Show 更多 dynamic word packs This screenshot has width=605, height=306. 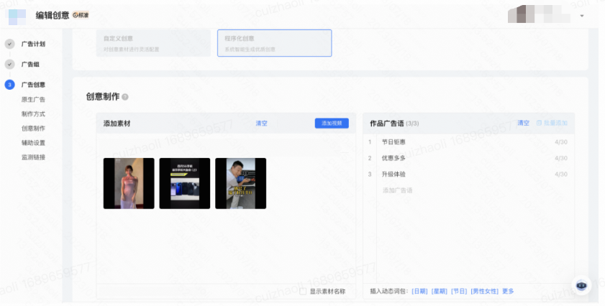coord(508,292)
